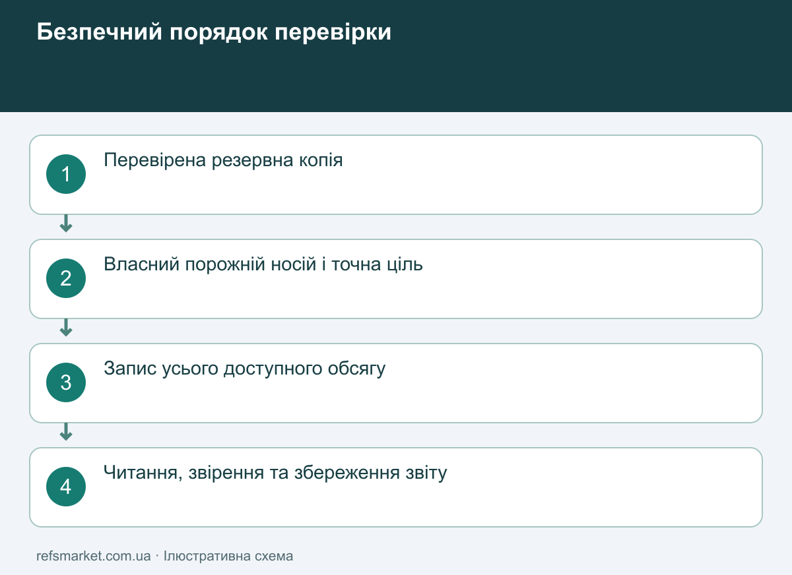Select the text "Власний порожній носій і точна ціль"
Image resolution: width=792 pixels, height=575 pixels.
(x=263, y=264)
